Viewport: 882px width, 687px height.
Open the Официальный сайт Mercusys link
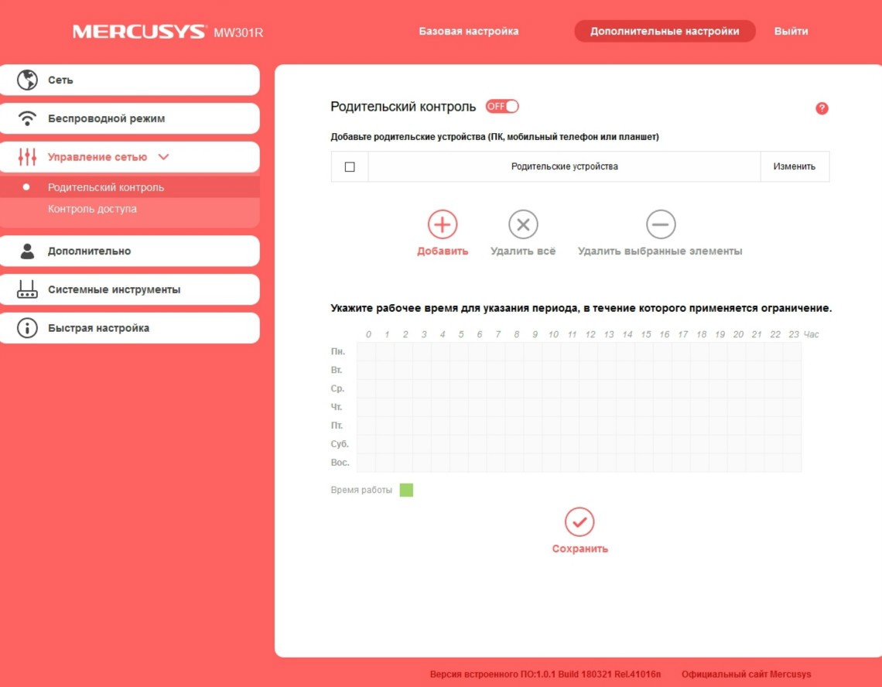coord(746,674)
